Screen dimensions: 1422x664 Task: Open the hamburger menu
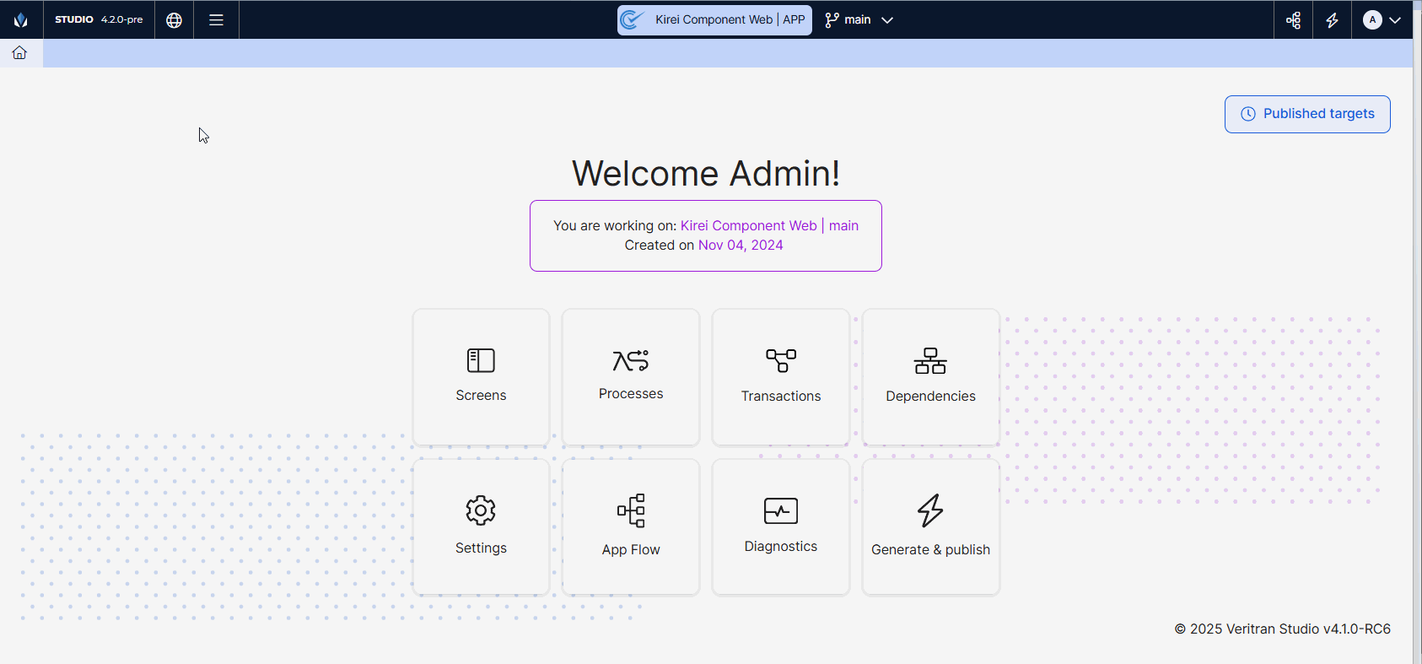[216, 19]
